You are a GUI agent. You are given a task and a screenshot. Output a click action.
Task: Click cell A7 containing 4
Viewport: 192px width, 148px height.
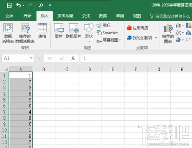21,112
